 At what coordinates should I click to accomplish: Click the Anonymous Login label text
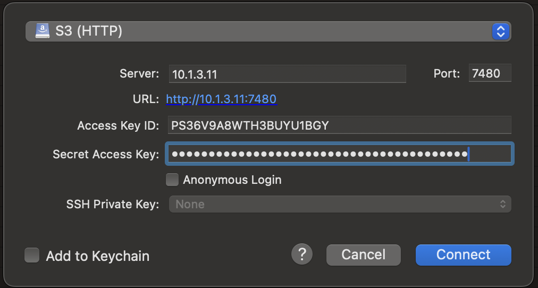click(x=232, y=180)
